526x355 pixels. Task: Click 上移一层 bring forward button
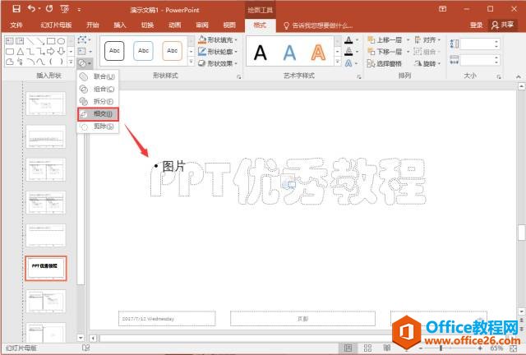pos(388,39)
